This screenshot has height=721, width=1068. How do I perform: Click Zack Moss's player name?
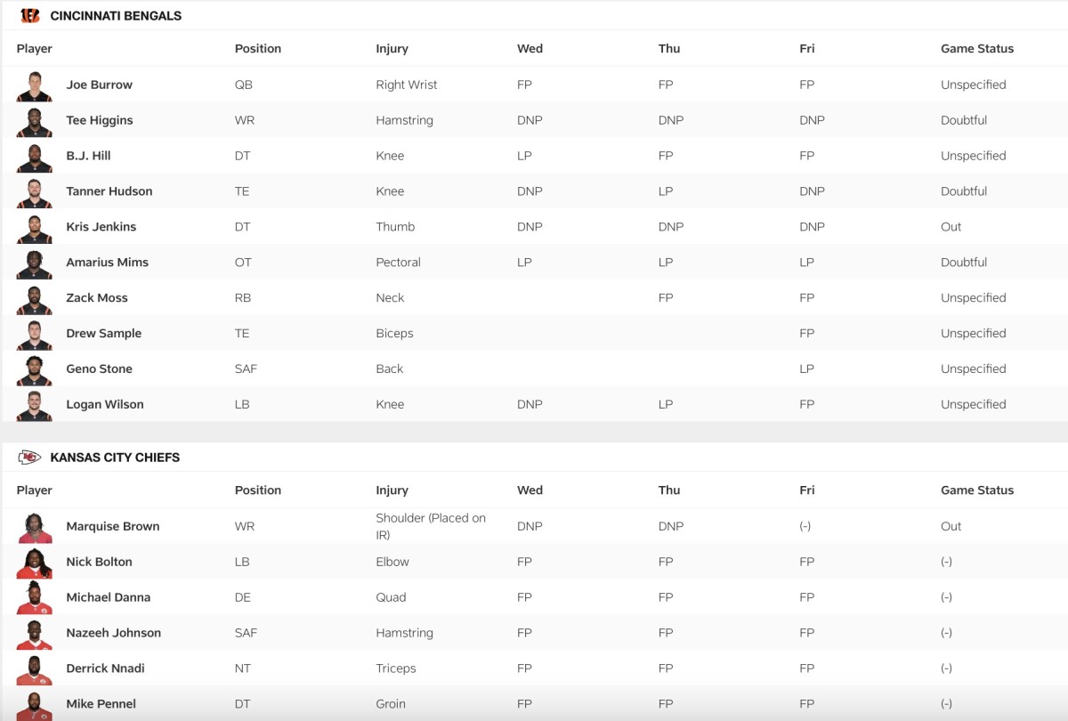96,298
